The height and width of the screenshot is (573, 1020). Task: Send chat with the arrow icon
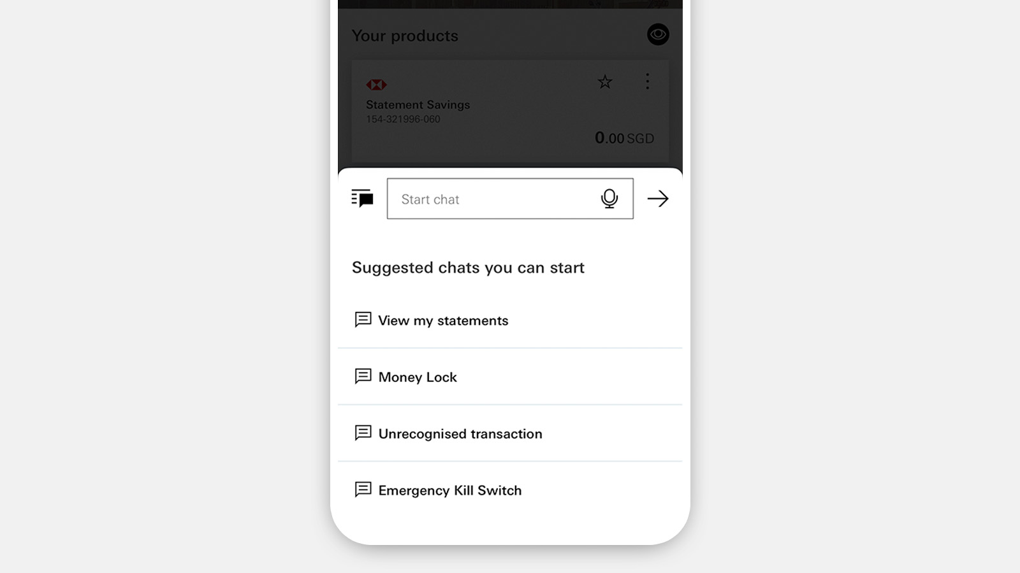658,199
